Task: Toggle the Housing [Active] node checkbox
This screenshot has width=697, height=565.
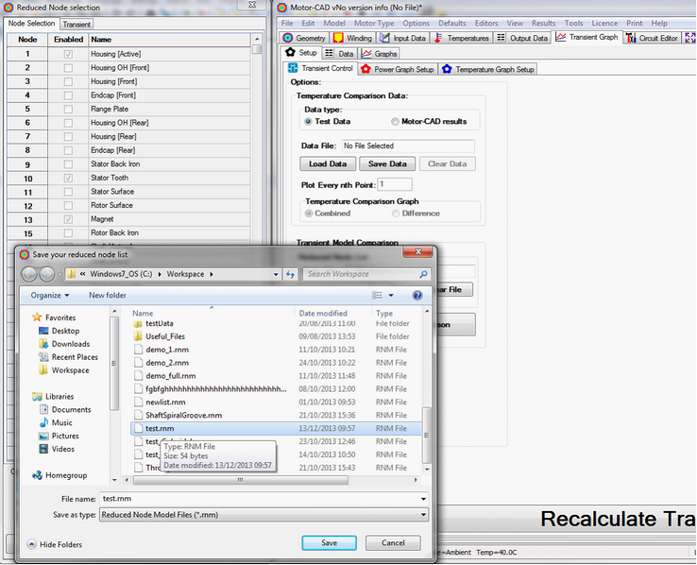Action: pos(68,54)
